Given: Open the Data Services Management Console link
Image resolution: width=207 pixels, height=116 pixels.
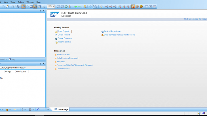Looking at the screenshot, I should [x=119, y=35].
